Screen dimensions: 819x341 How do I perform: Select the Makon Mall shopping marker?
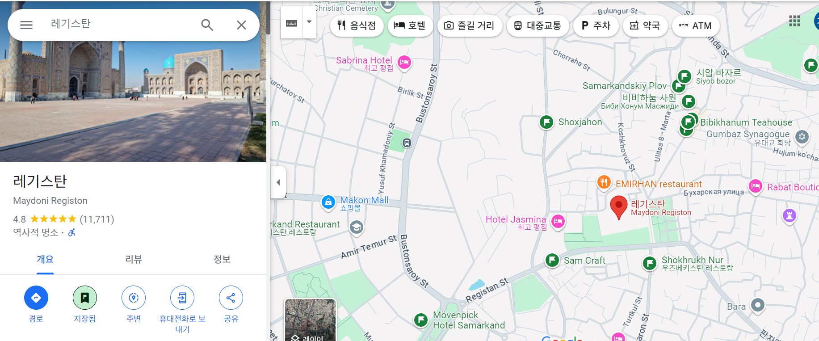328,202
